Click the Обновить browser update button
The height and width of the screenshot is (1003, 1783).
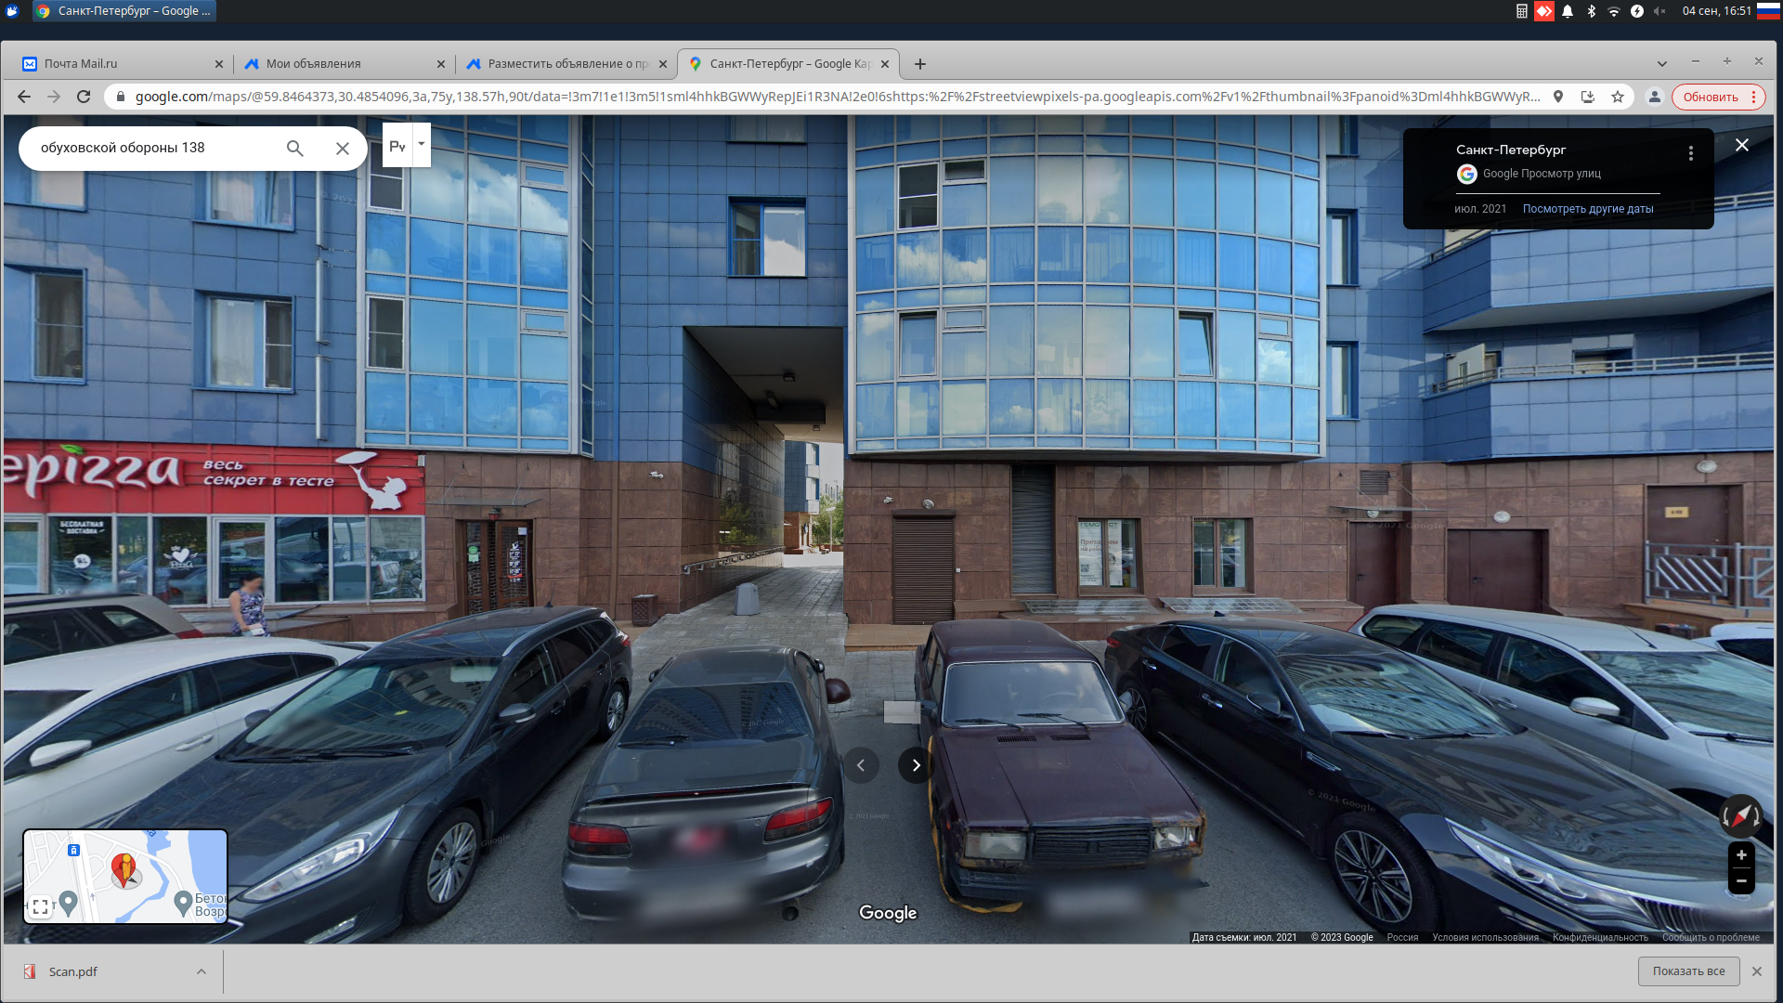click(x=1710, y=97)
